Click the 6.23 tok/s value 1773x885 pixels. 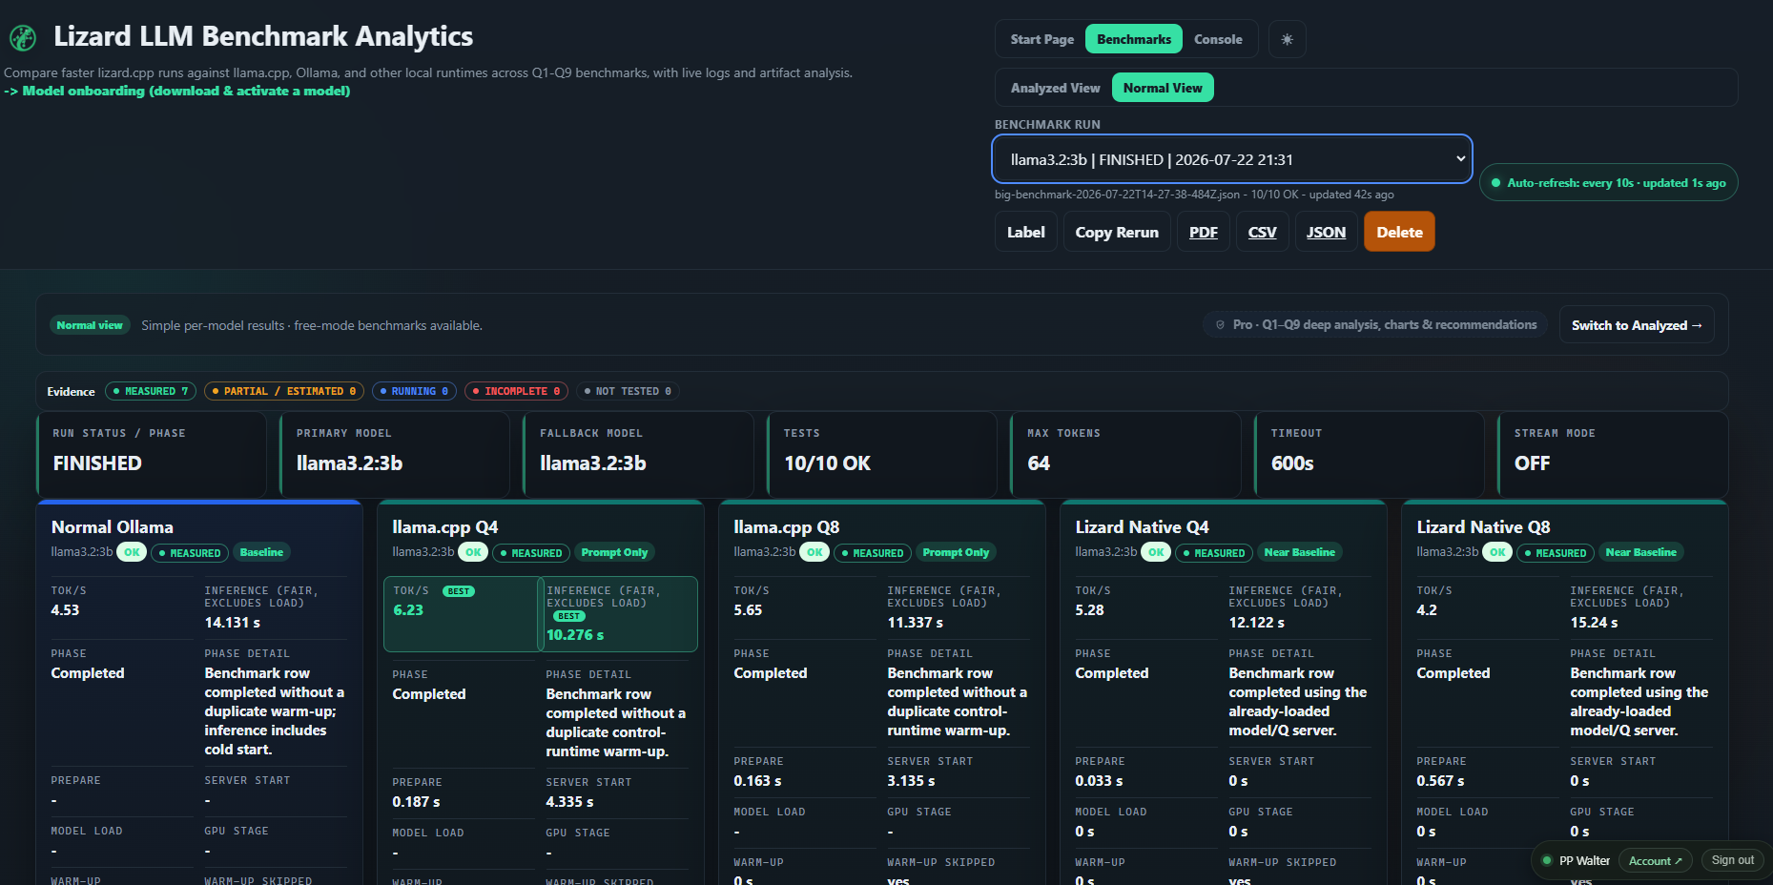click(x=408, y=610)
